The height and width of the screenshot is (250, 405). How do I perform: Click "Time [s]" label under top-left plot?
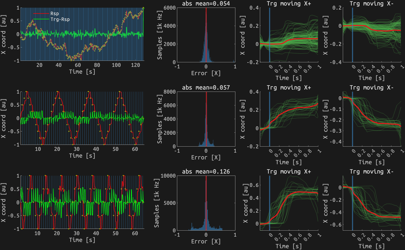[82, 72]
